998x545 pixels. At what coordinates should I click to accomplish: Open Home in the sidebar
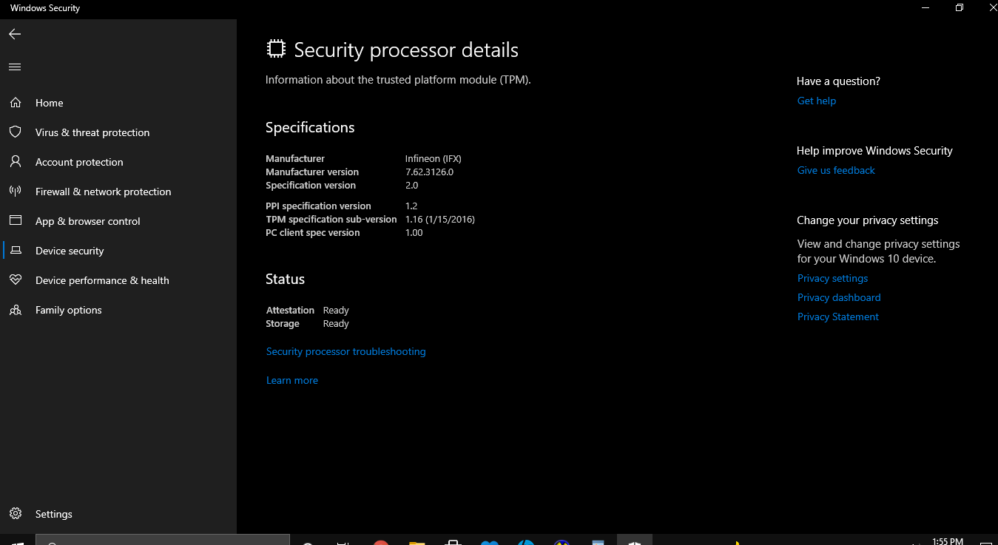[x=118, y=103]
